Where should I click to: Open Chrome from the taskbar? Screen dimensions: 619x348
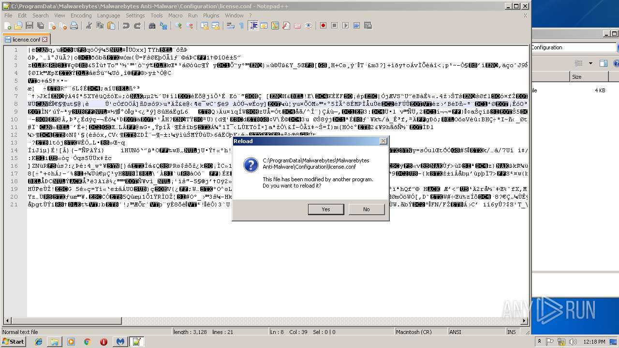[87, 342]
